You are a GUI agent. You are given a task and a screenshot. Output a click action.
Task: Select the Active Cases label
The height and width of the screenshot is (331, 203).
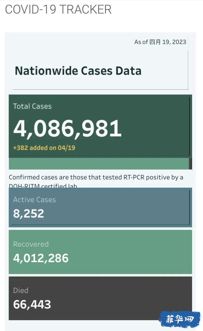coord(34,200)
